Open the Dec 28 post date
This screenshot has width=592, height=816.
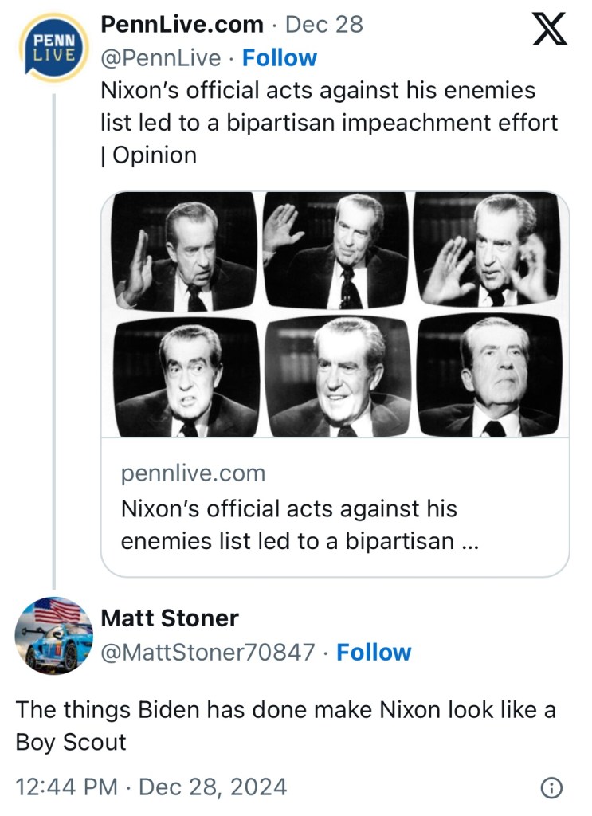click(x=323, y=25)
